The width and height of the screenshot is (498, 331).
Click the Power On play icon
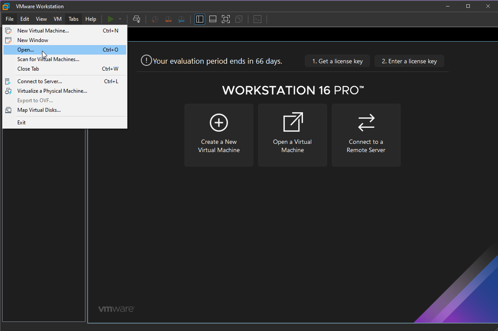(x=111, y=19)
